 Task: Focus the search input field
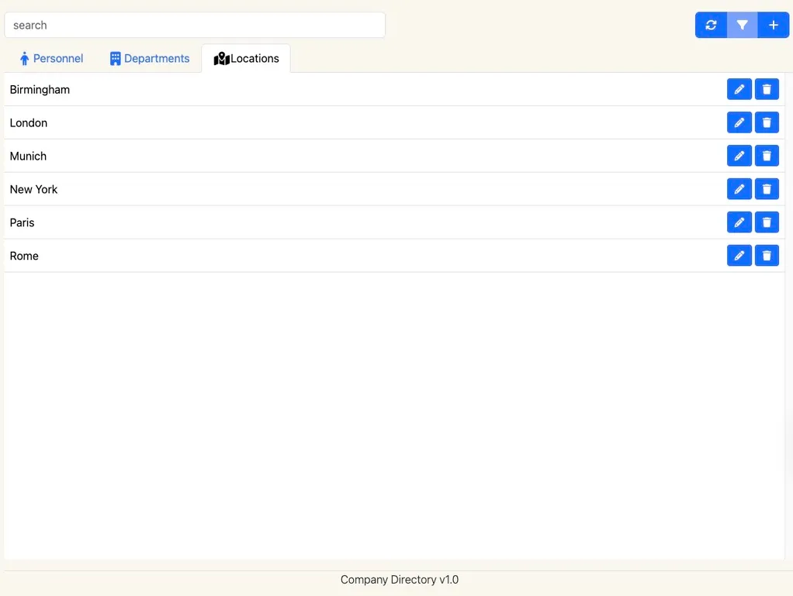click(195, 25)
